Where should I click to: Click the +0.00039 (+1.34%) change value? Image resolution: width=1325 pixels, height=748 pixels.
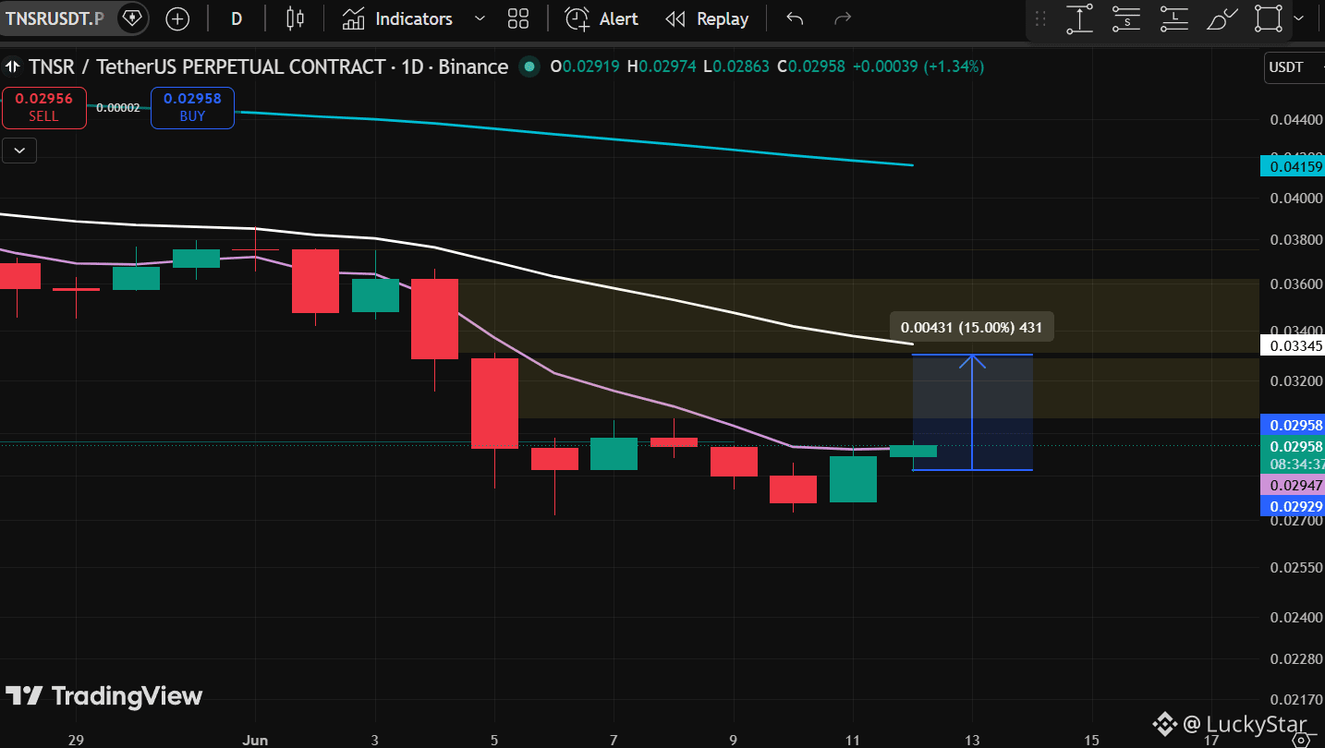918,66
